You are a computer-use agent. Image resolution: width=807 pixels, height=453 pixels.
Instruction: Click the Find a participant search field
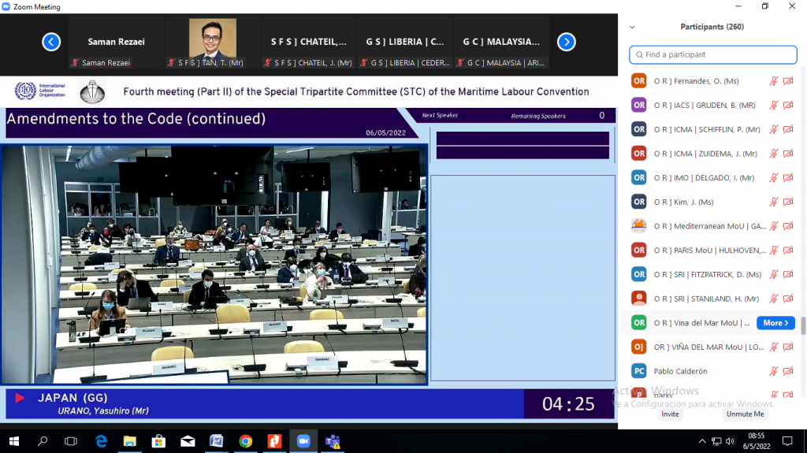coord(713,55)
